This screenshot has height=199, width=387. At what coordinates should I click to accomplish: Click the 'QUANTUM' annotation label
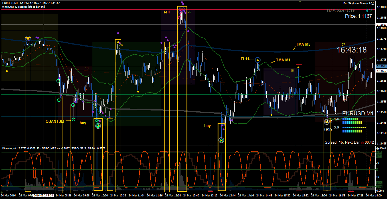point(55,121)
